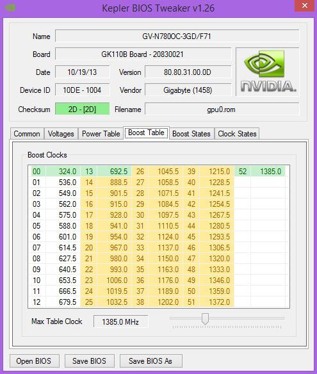
Task: Click the Vendor field Gigabyte (1458)
Action: (188, 90)
